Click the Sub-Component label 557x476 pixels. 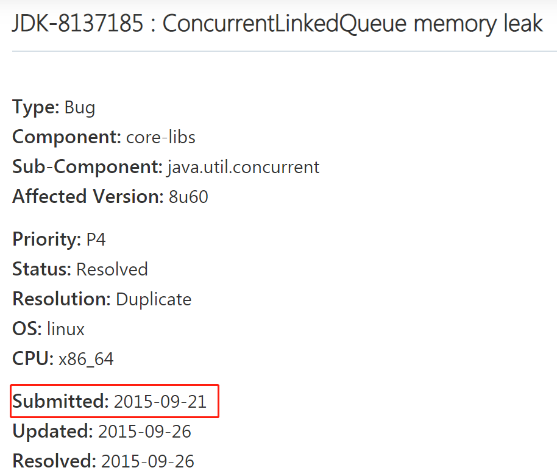tap(87, 167)
